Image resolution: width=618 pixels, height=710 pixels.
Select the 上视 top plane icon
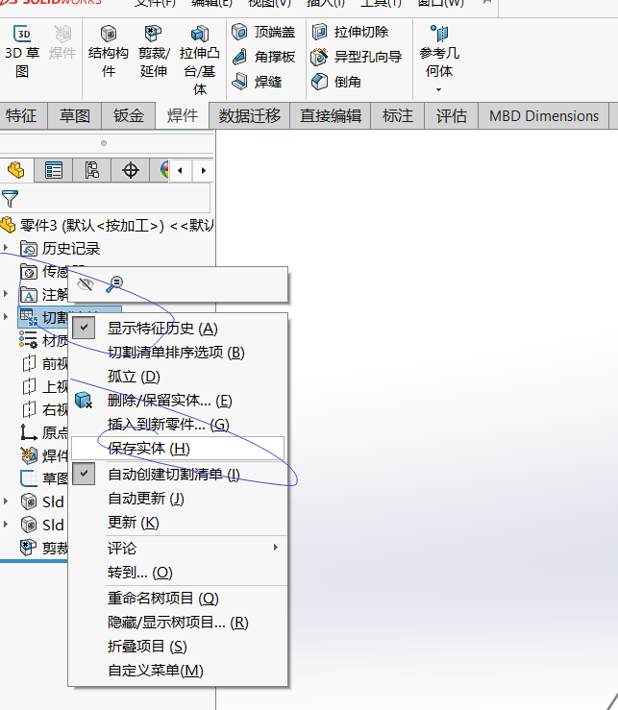[29, 386]
